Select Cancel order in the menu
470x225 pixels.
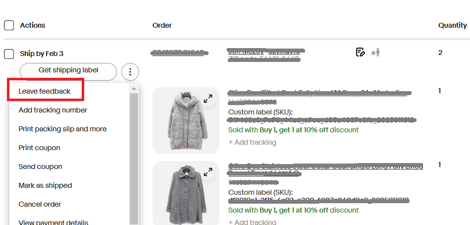[x=40, y=204]
